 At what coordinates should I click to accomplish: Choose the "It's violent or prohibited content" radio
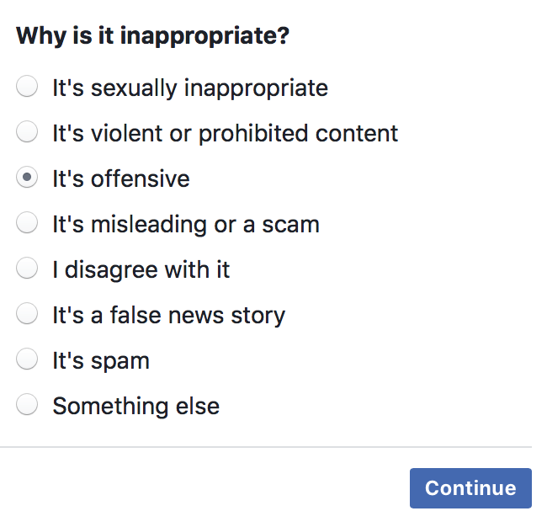point(28,132)
